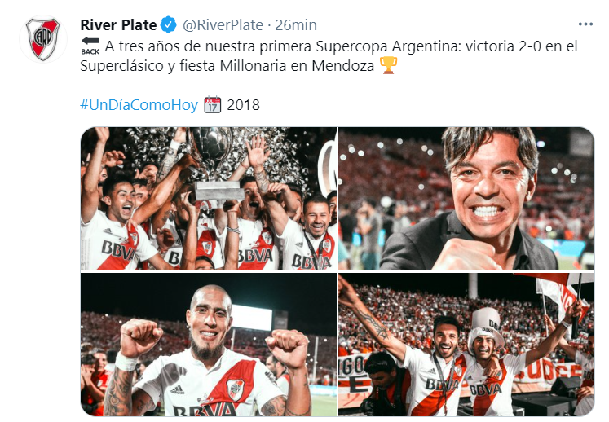The height and width of the screenshot is (422, 609).
Task: Open the tweet's three-dot more menu
Action: pos(585,24)
